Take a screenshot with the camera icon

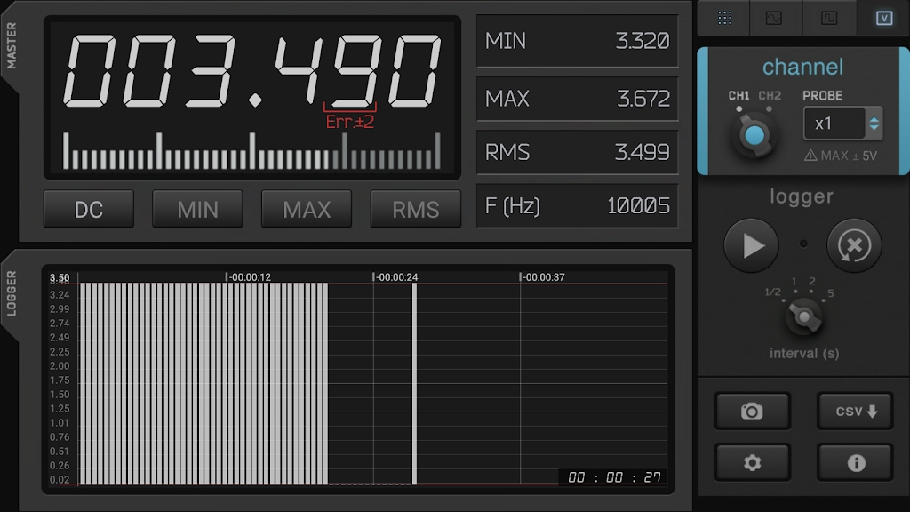[x=752, y=411]
